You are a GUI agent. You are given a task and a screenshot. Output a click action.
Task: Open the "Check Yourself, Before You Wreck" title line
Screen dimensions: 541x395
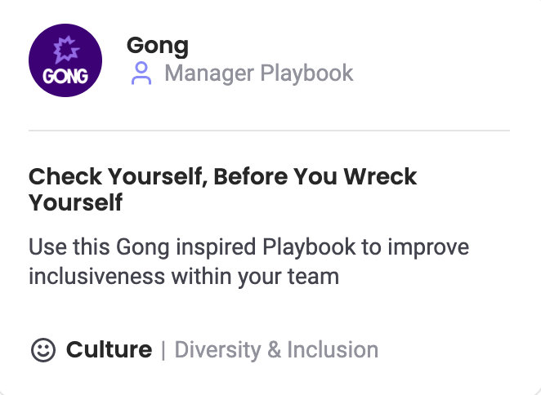tap(222, 176)
